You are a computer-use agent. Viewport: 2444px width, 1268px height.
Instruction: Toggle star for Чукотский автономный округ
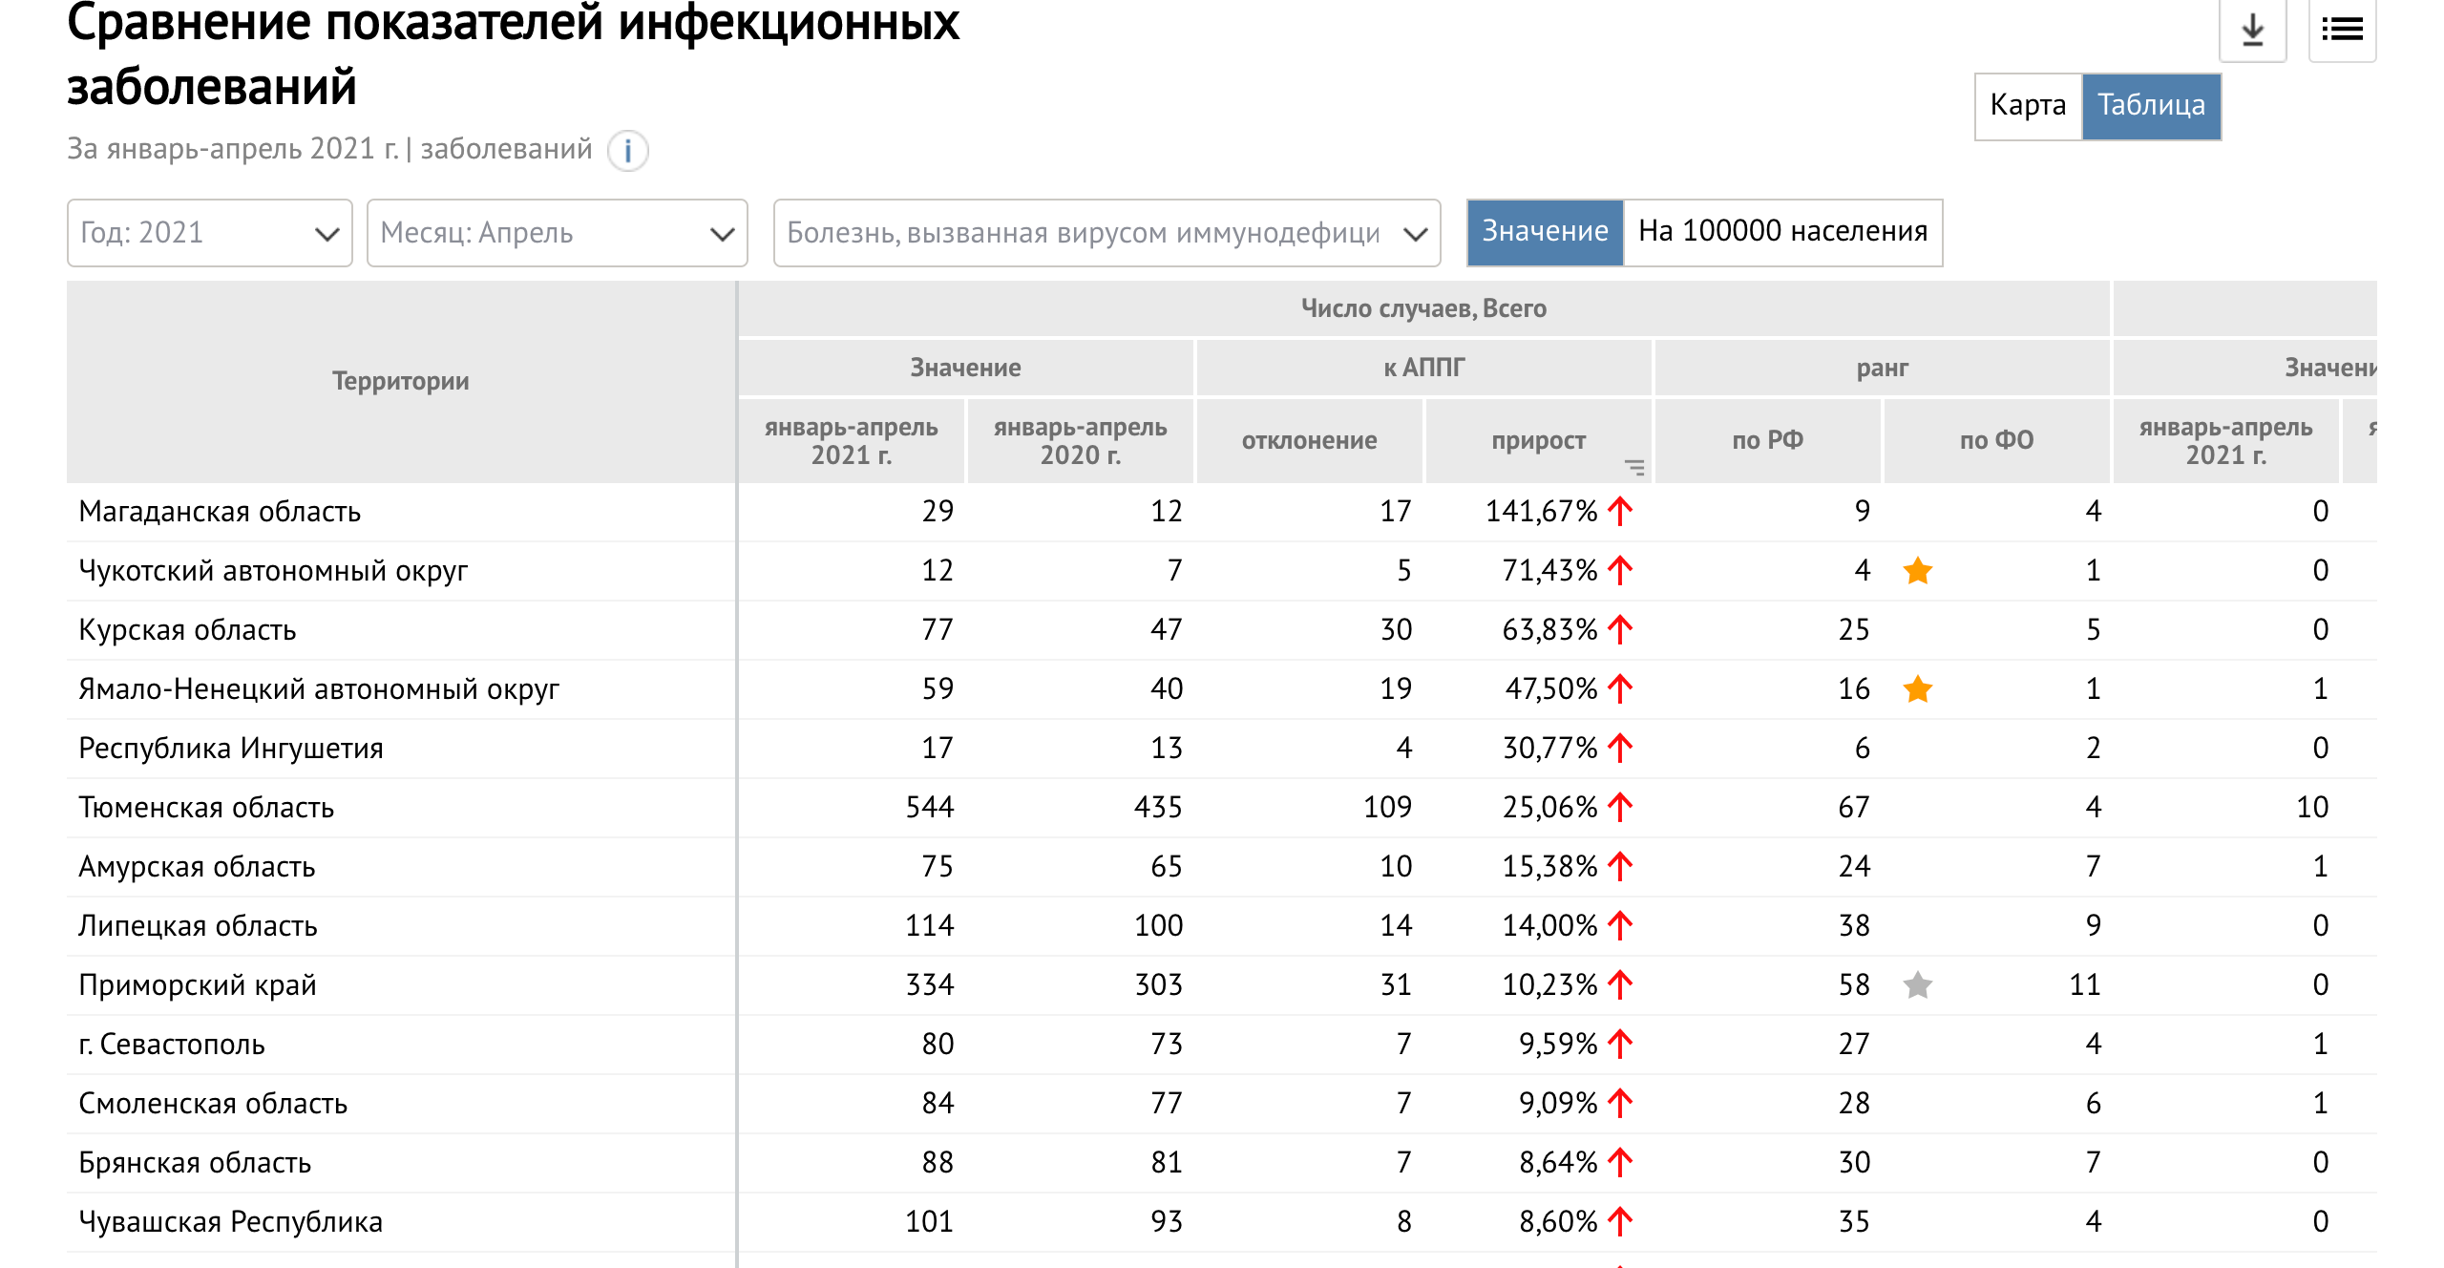[1917, 571]
